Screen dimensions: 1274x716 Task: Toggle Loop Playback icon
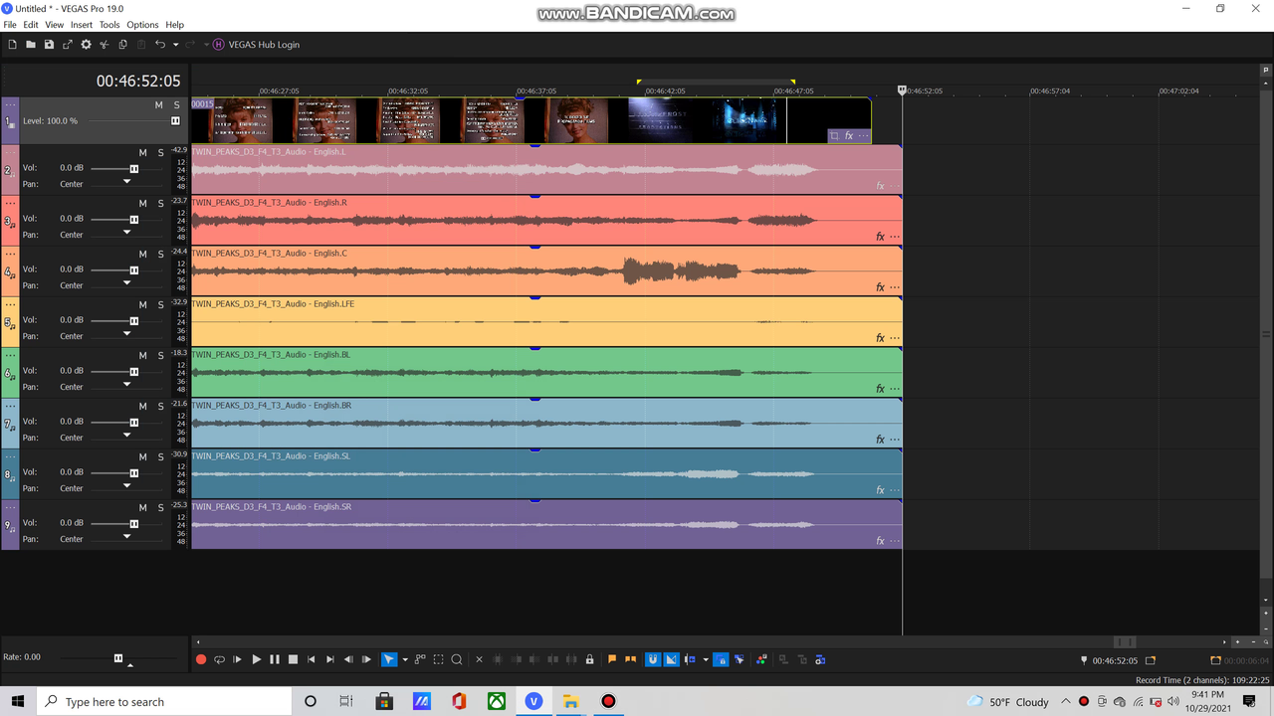pos(219,659)
